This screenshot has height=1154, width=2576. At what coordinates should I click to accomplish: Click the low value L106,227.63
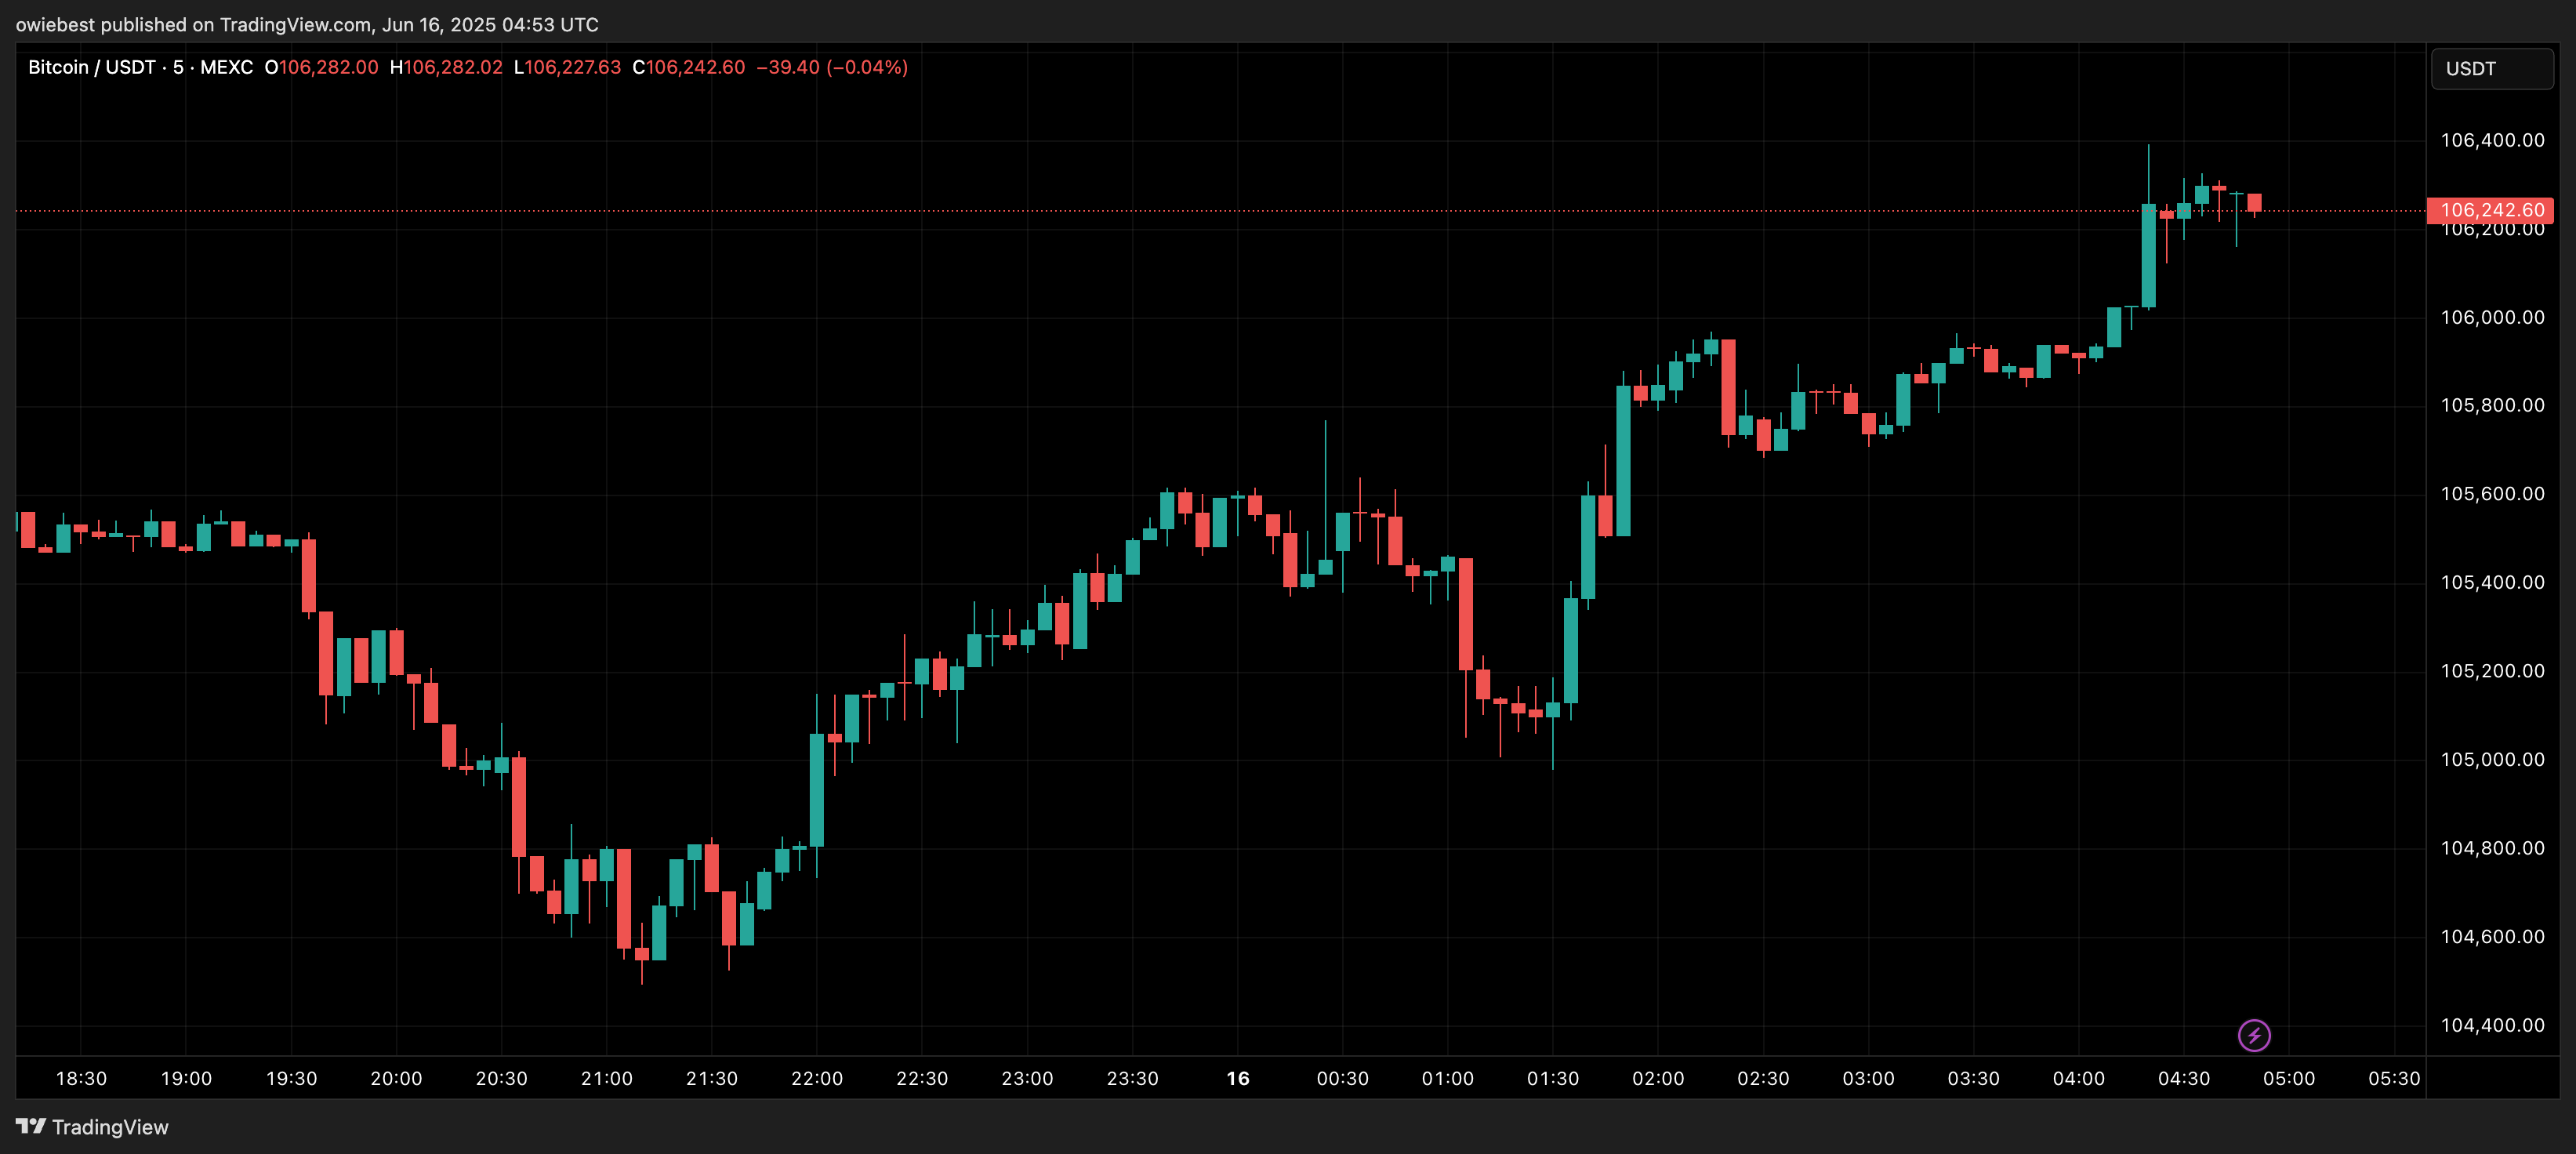568,67
